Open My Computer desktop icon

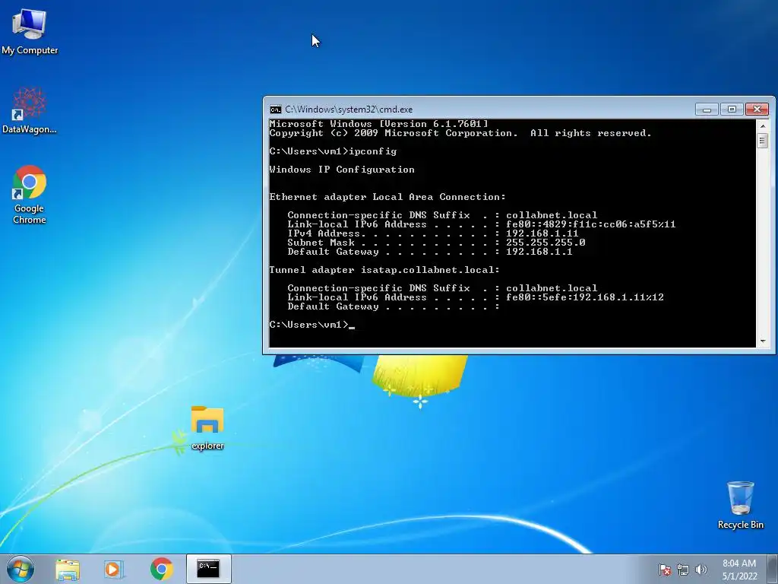[x=30, y=30]
